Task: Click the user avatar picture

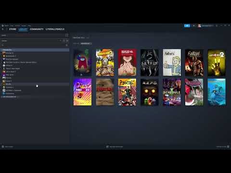Action: 199,25
